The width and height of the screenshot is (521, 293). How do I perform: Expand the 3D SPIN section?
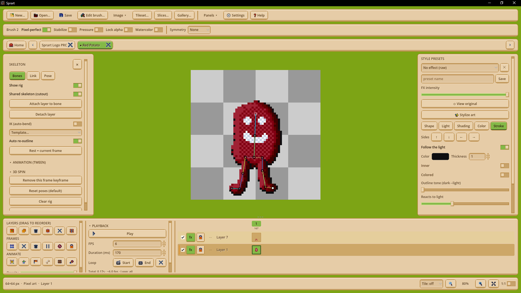pyautogui.click(x=17, y=172)
